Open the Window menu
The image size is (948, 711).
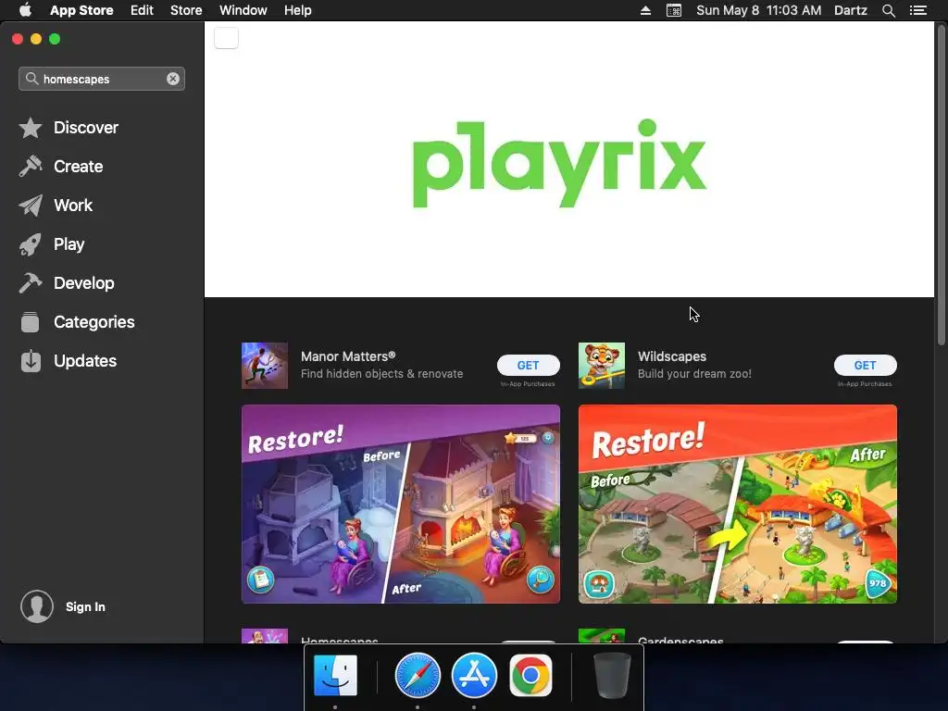coord(243,10)
